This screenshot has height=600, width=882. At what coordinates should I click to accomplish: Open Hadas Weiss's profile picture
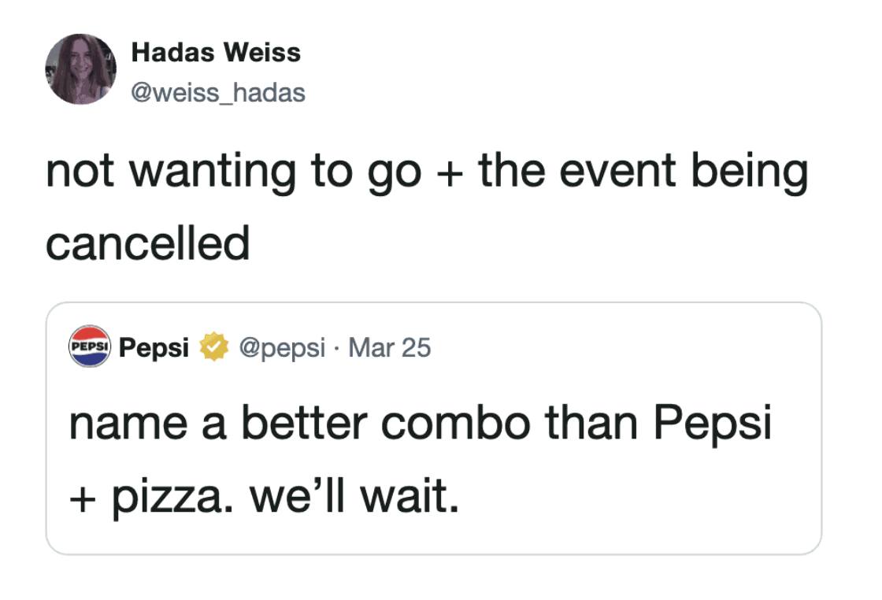click(81, 69)
